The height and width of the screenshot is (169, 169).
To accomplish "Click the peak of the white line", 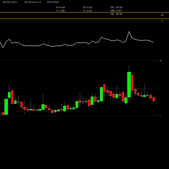I will click(129, 31).
